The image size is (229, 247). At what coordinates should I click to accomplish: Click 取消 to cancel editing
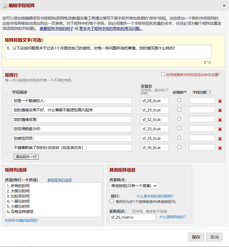point(214,237)
